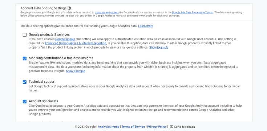Show Example for Google products & services
Screen dimensions: 267x131
159,48
